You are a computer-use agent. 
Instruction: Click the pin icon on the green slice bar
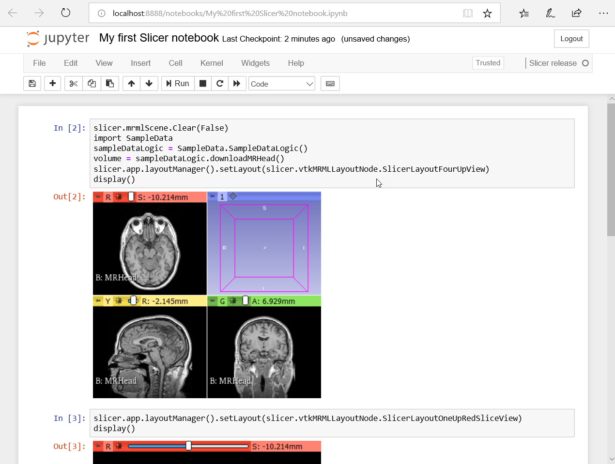[x=212, y=300]
